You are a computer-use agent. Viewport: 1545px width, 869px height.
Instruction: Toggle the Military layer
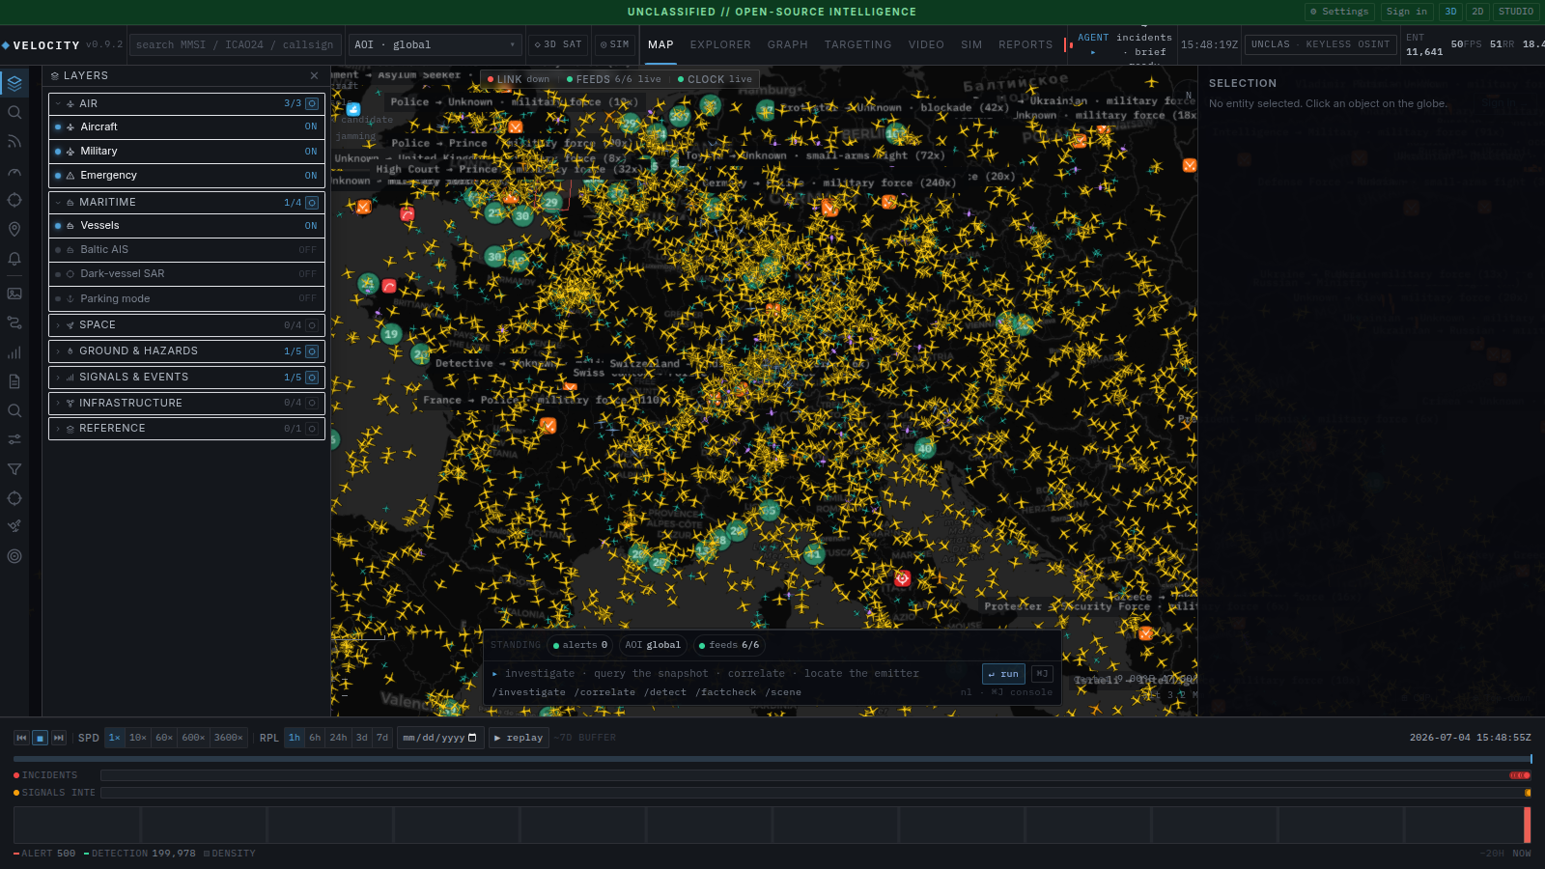click(186, 151)
